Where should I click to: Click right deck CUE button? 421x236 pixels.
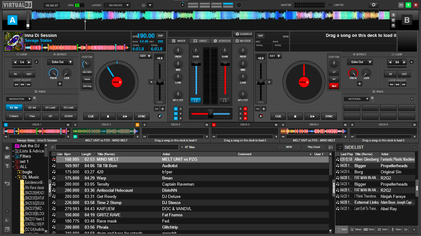pos(278,116)
